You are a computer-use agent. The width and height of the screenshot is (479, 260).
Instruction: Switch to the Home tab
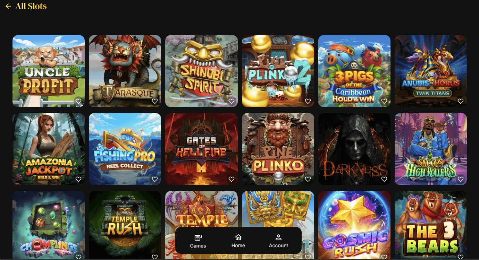pos(238,241)
